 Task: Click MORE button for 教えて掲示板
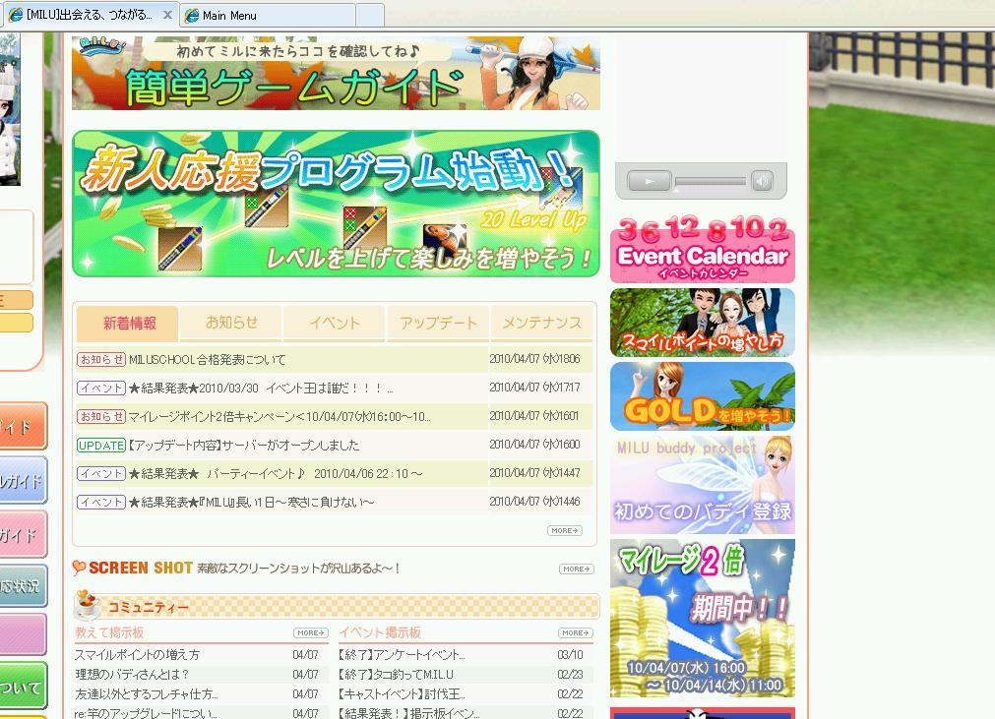point(310,632)
